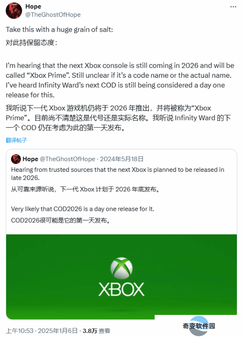Click Hope's profile avatar at top
Screen dimensions: 243x337
tap(14, 11)
